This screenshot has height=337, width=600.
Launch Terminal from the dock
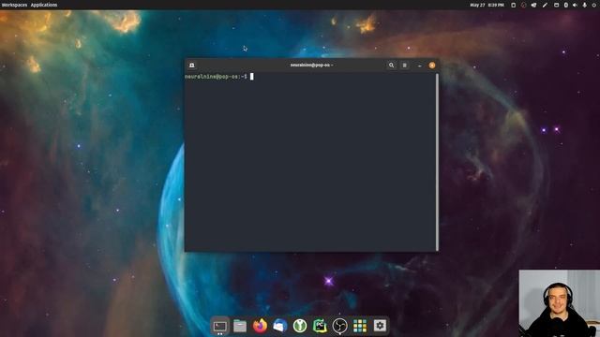[220, 326]
